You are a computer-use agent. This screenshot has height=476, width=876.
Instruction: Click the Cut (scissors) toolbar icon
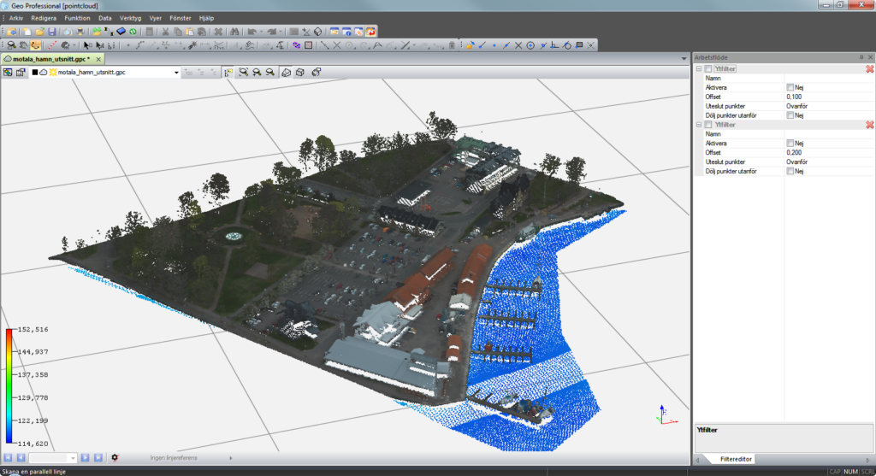point(165,32)
